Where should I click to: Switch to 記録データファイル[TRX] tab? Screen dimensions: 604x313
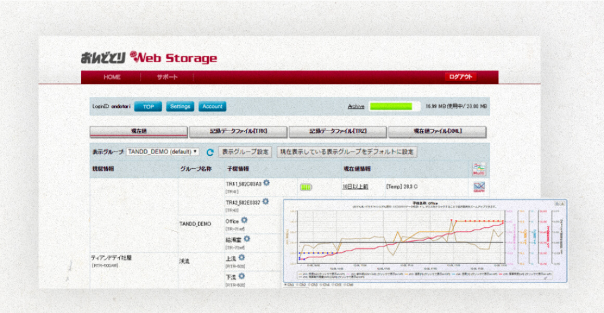pos(238,131)
